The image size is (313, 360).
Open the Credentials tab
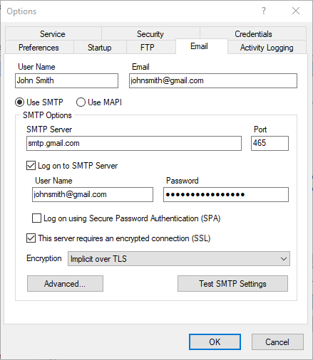[x=253, y=33]
